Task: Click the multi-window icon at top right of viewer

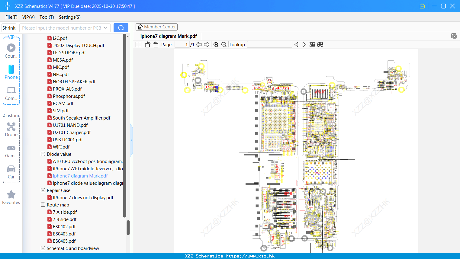Action: coord(454,36)
